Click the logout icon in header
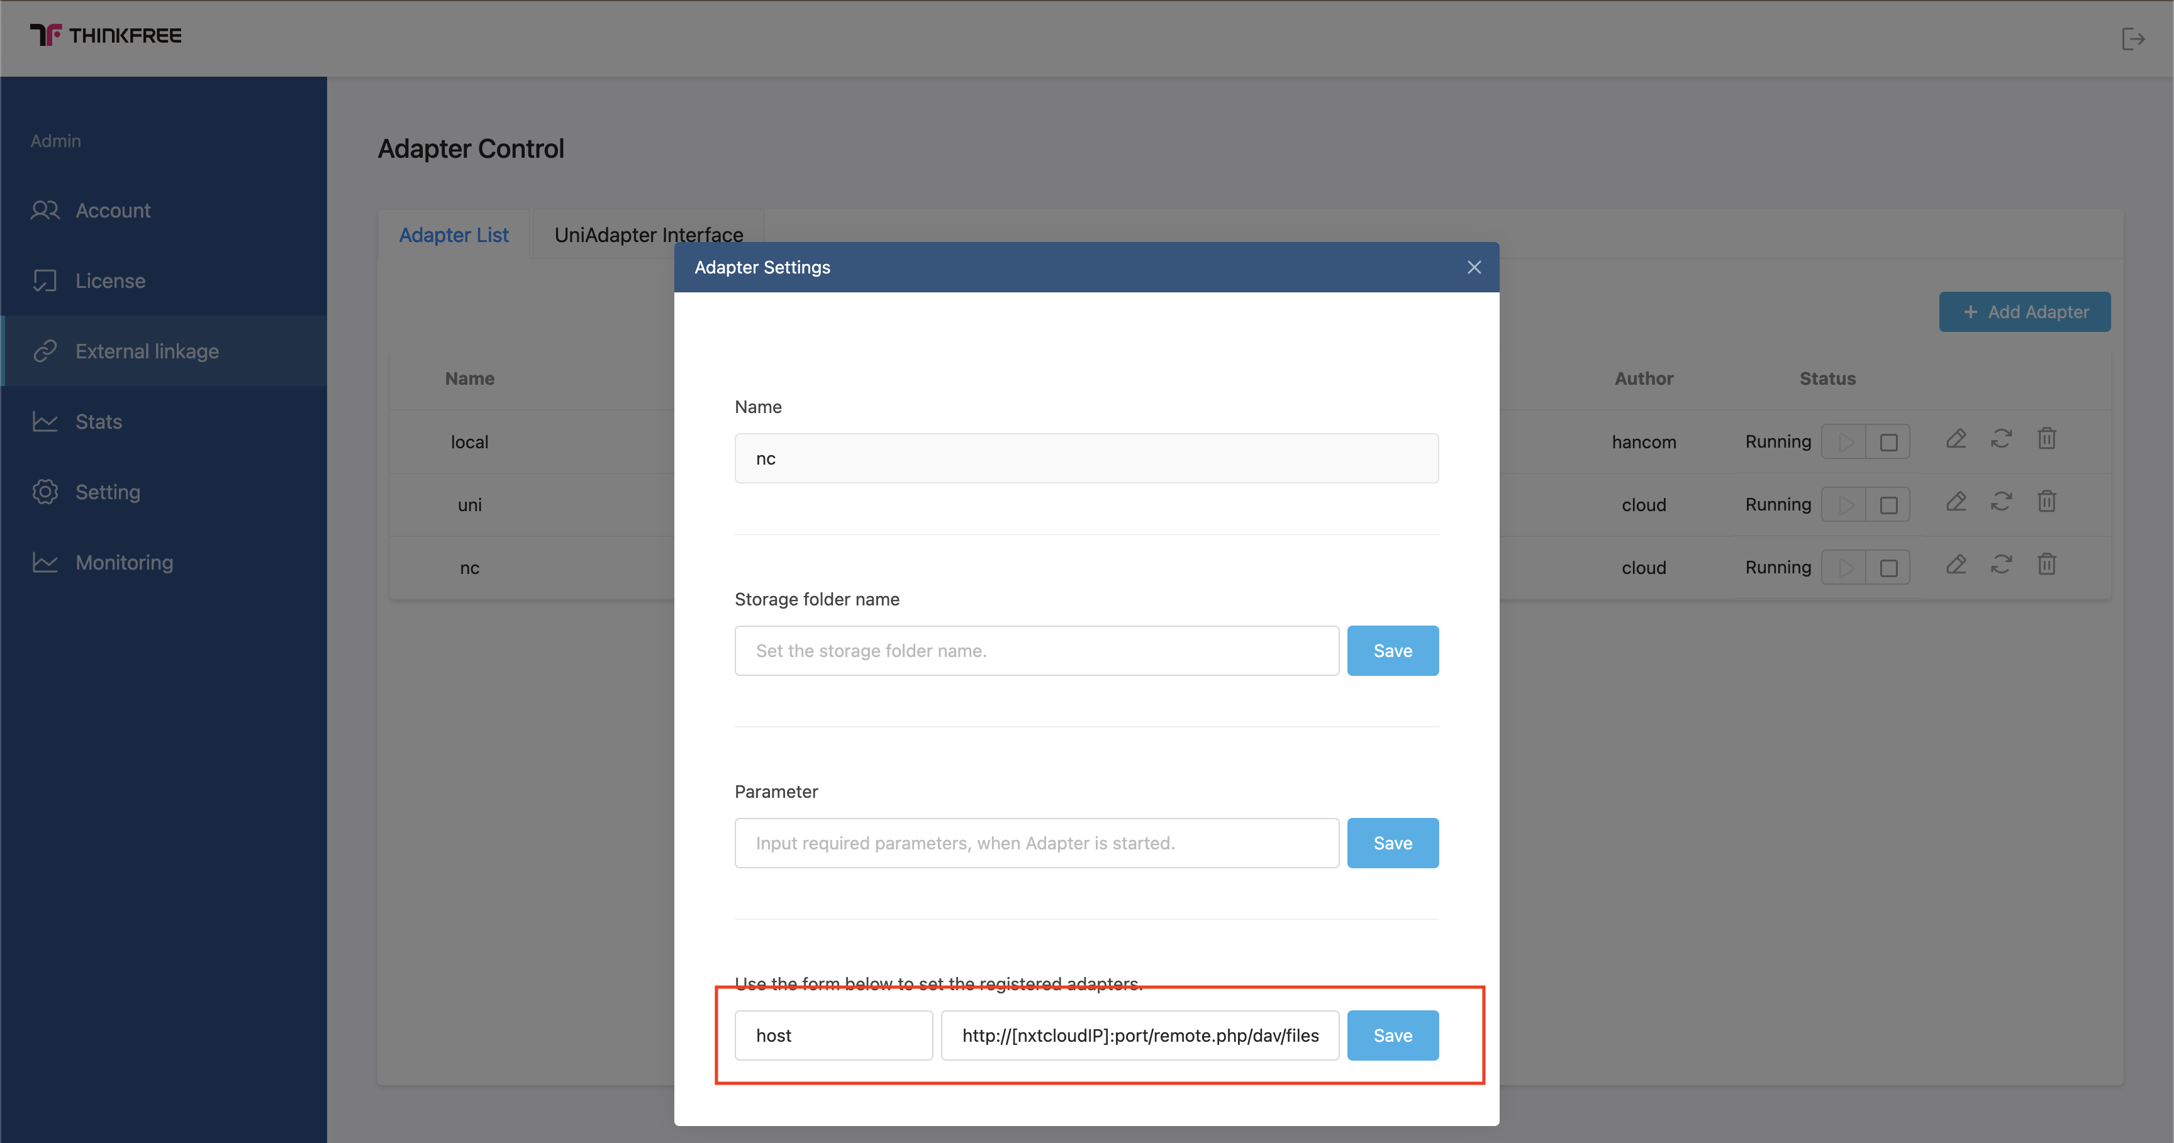Viewport: 2174px width, 1143px height. tap(2132, 39)
